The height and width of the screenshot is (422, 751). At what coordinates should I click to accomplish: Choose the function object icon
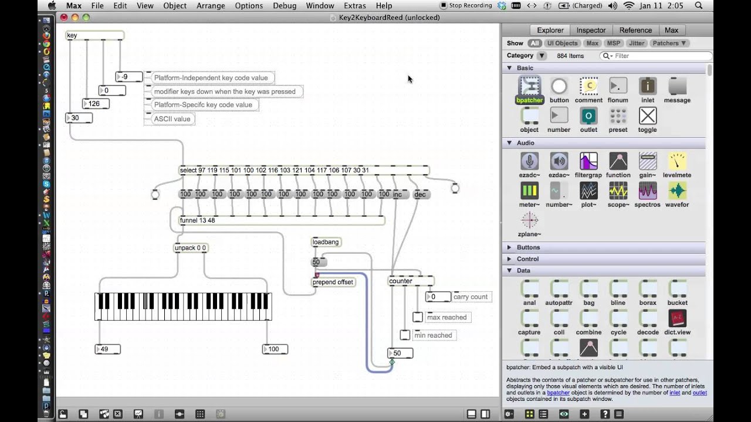(618, 161)
